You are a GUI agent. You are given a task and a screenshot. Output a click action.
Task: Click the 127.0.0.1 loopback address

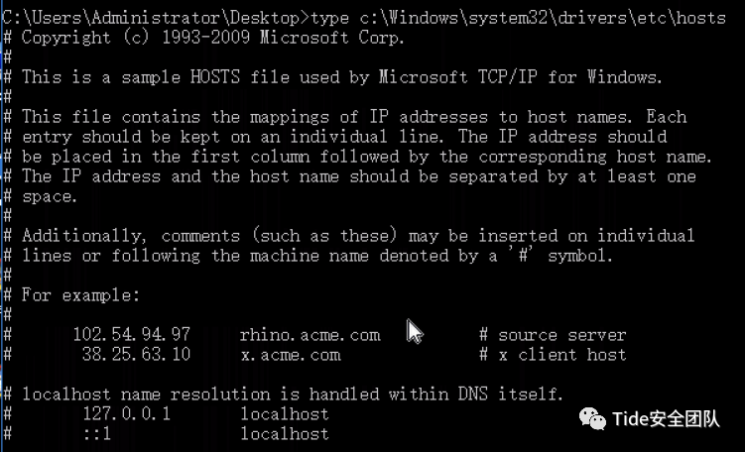pyautogui.click(x=127, y=413)
